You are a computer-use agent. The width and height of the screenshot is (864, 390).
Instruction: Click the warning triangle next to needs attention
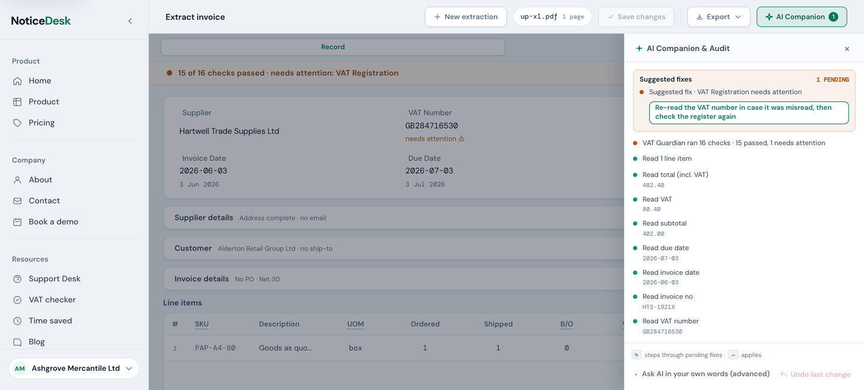[461, 139]
